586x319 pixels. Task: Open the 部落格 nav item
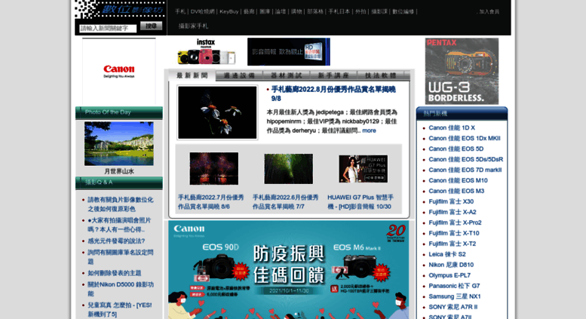pyautogui.click(x=315, y=11)
